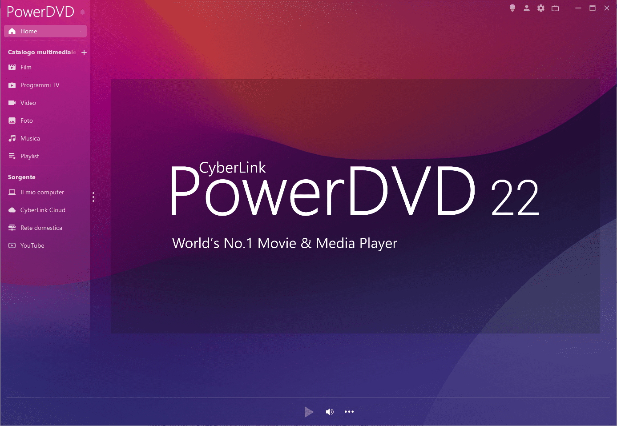
Task: Click the PowerDVD logo text at top left
Action: [40, 12]
